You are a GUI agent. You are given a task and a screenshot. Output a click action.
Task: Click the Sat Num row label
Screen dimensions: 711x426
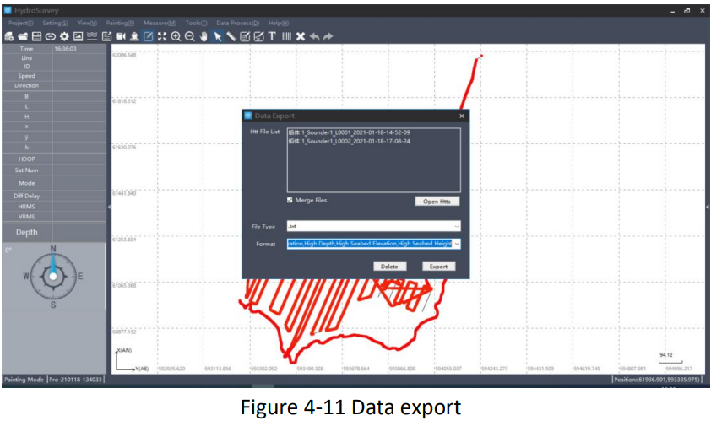pos(27,170)
